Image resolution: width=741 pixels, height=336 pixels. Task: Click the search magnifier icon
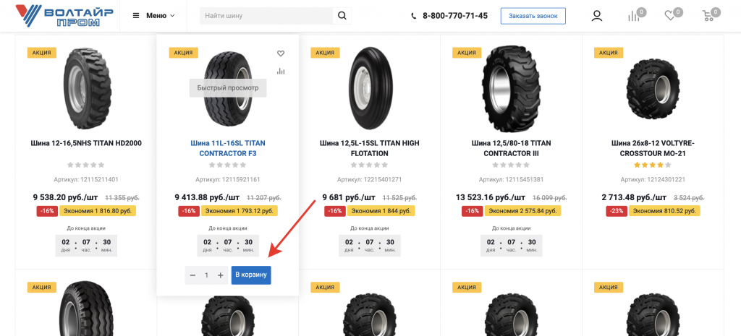point(342,15)
